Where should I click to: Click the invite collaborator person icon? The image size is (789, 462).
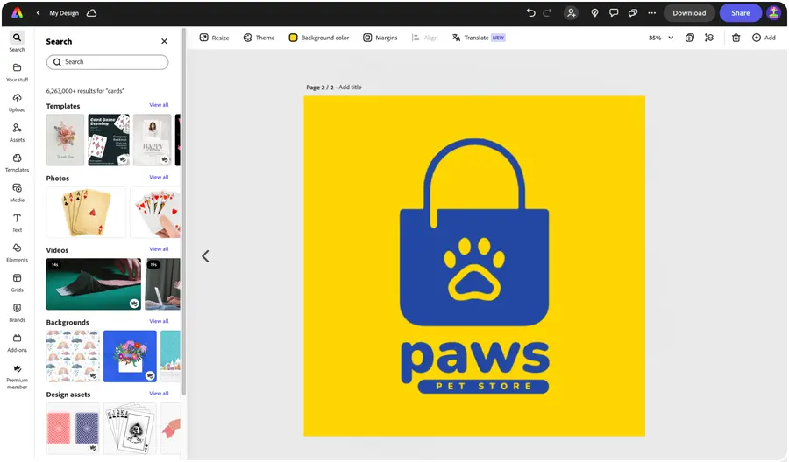(571, 13)
